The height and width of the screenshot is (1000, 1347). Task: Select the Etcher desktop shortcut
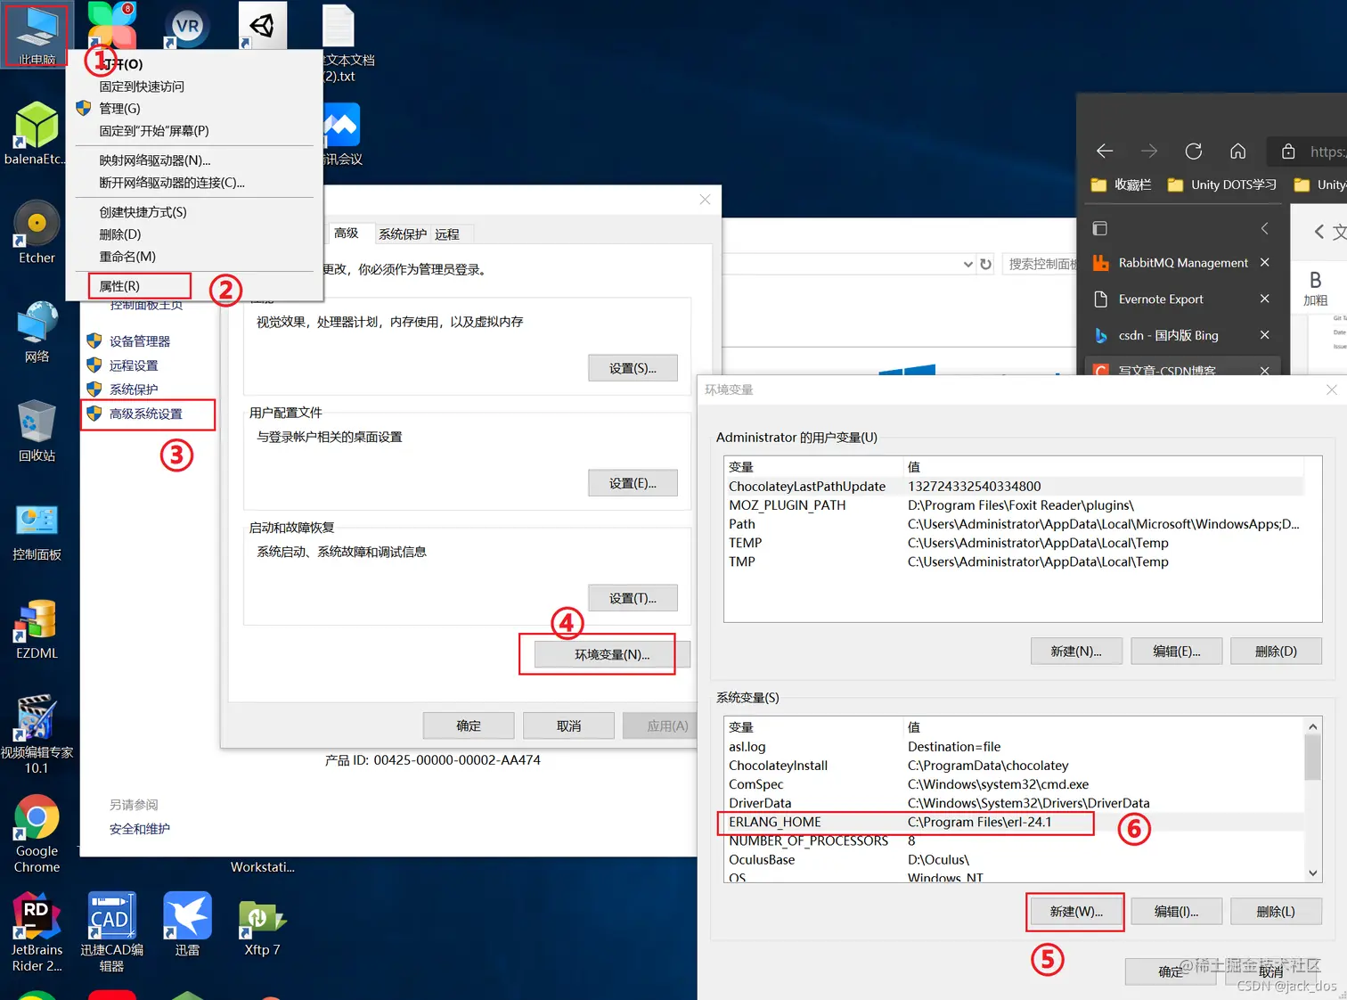(37, 231)
